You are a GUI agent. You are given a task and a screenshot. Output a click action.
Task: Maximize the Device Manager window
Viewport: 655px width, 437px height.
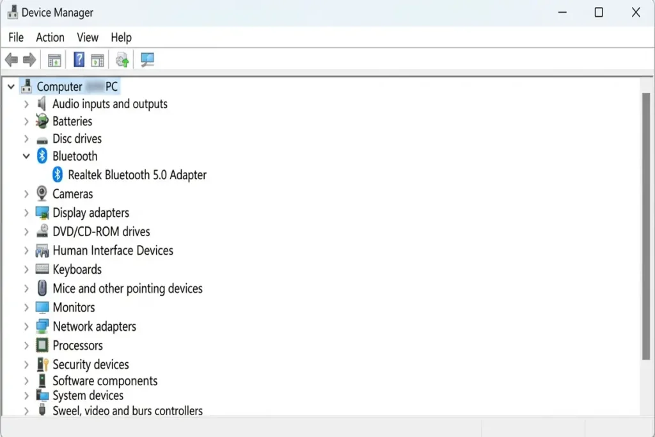click(x=599, y=12)
